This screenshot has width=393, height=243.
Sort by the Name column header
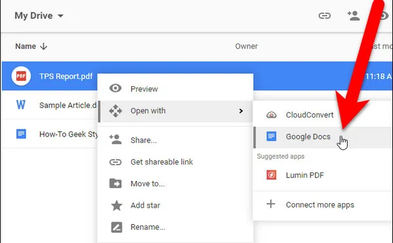tap(26, 46)
